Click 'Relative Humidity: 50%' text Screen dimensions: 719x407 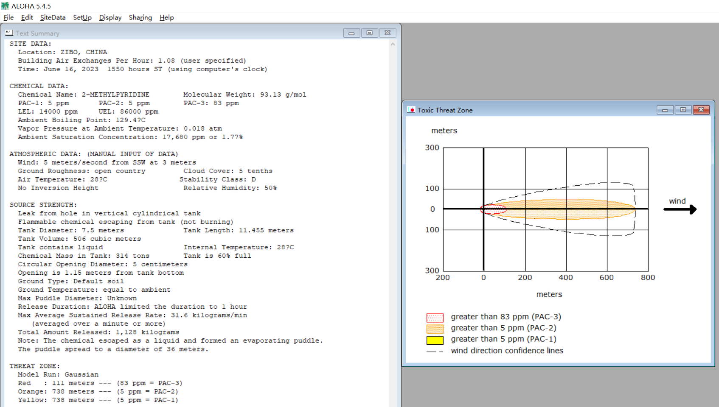(230, 188)
